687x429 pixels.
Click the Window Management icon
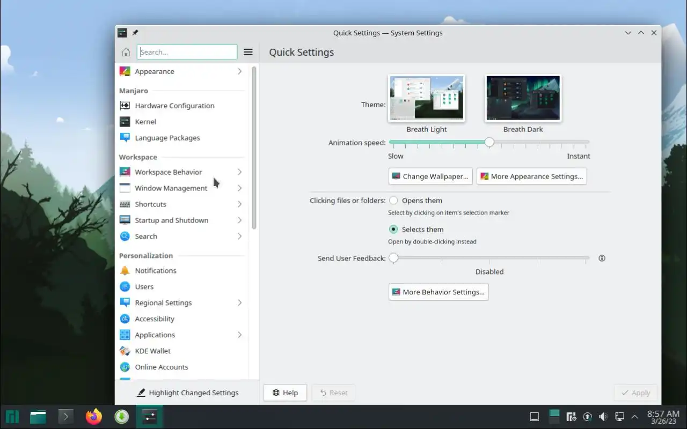click(125, 188)
